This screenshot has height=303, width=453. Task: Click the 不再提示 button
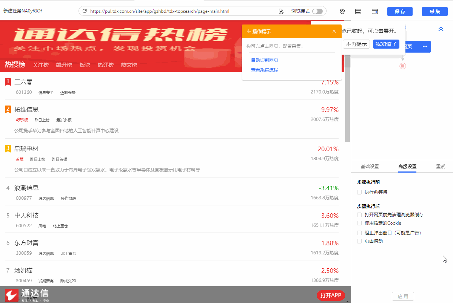click(x=356, y=44)
